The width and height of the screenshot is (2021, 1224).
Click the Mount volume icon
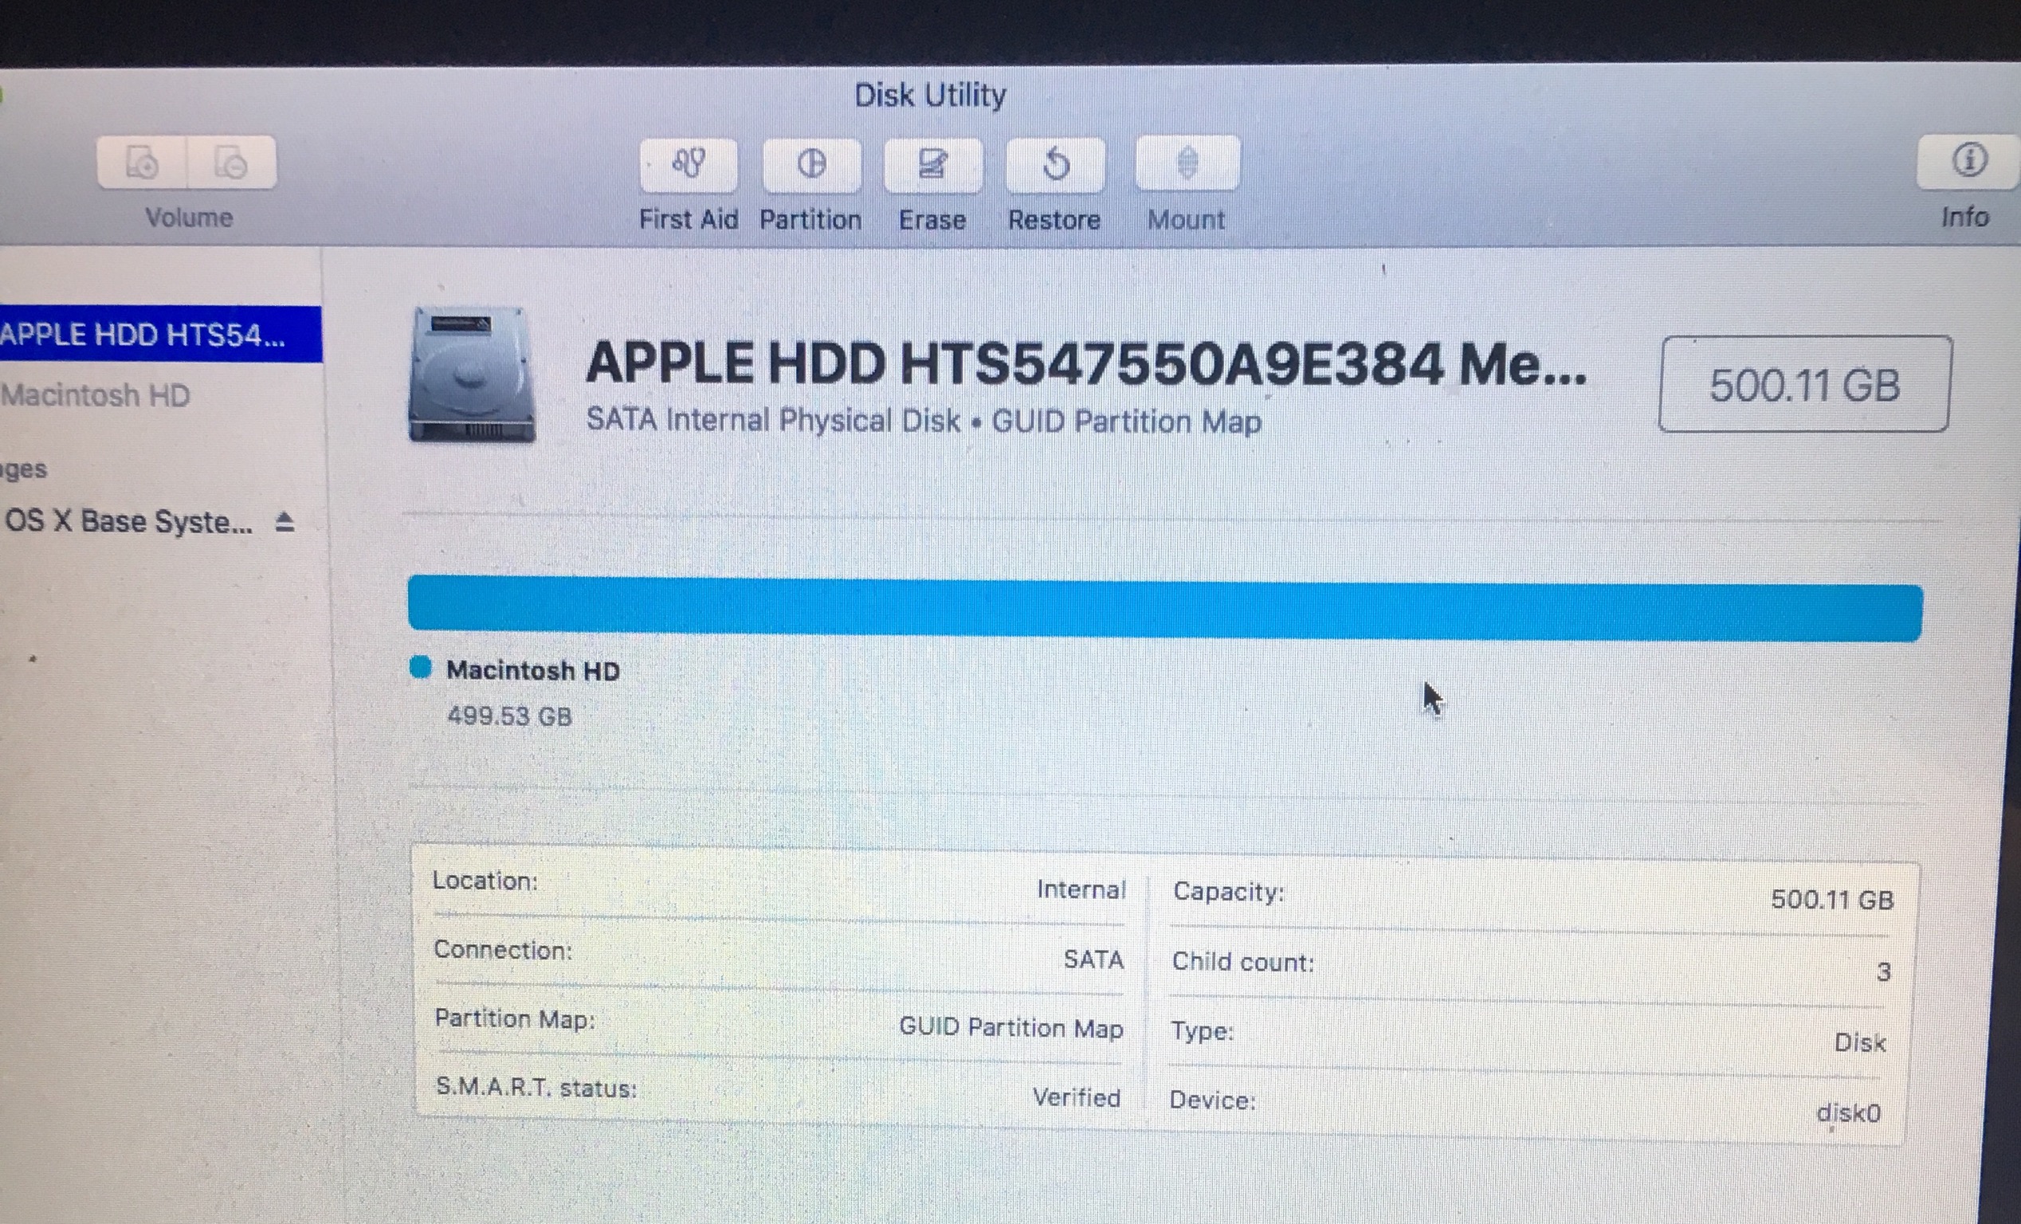pyautogui.click(x=1187, y=163)
